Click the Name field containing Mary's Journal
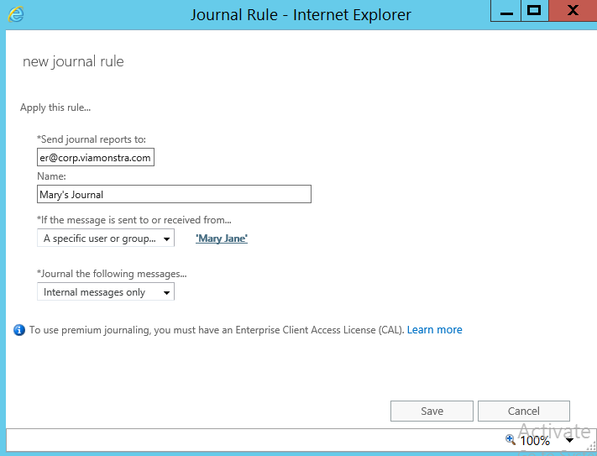Screen dimensions: 597x456 174,194
